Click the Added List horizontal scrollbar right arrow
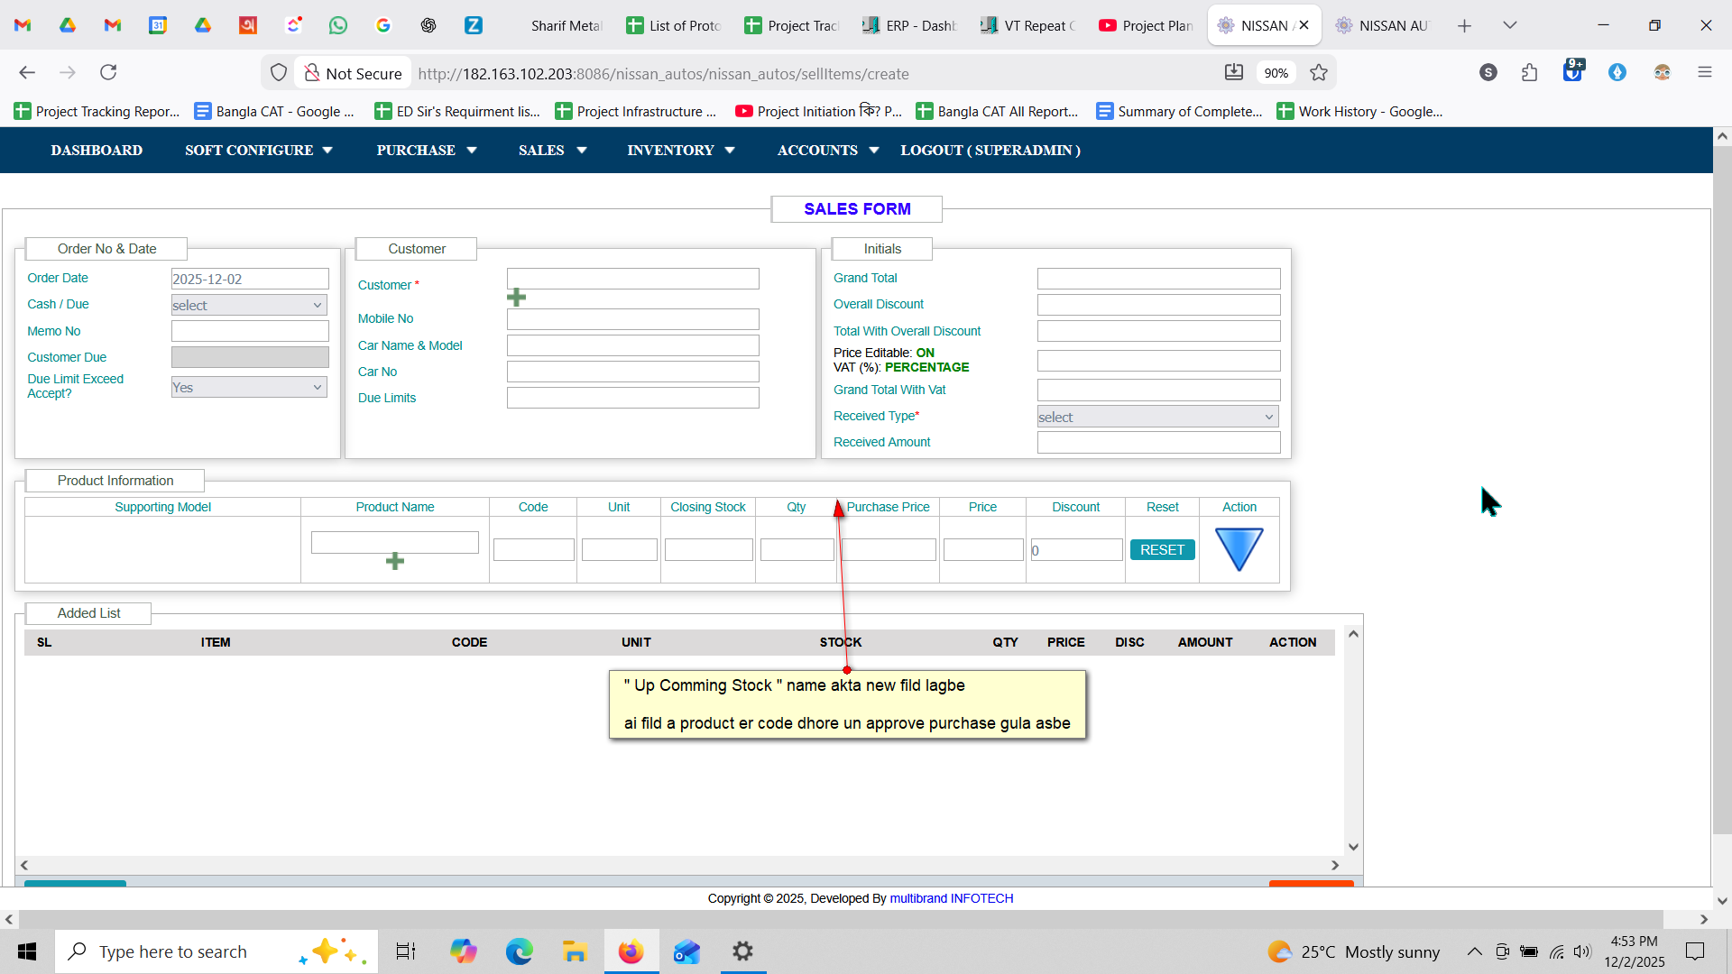The height and width of the screenshot is (974, 1732). click(x=1335, y=865)
